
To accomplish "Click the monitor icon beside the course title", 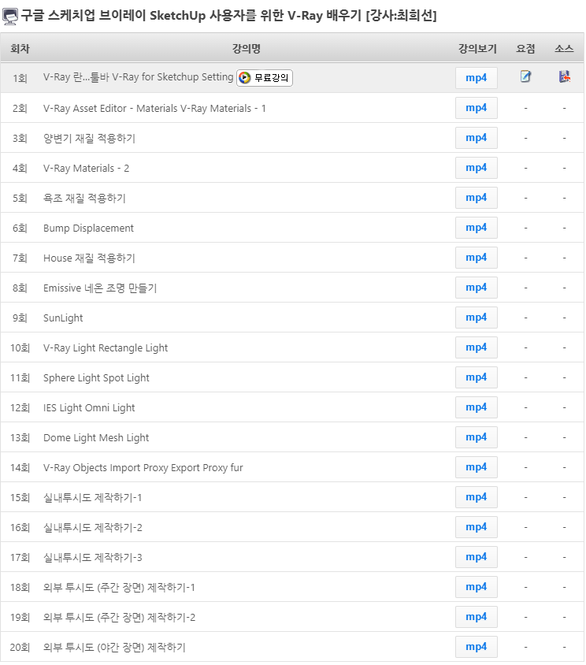I will coord(9,17).
